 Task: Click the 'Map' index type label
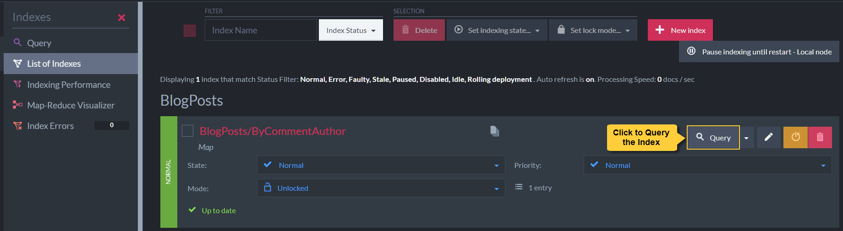pyautogui.click(x=206, y=147)
